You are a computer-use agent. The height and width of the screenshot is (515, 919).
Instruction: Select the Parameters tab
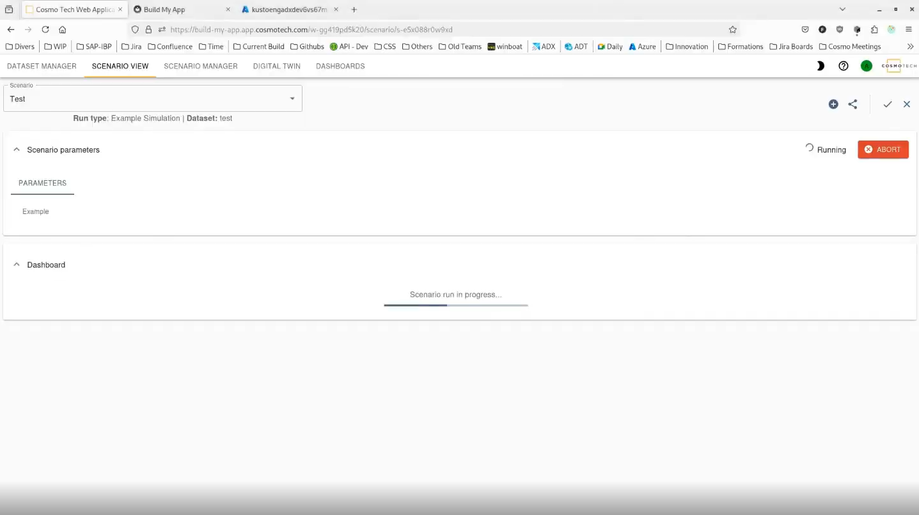point(42,183)
